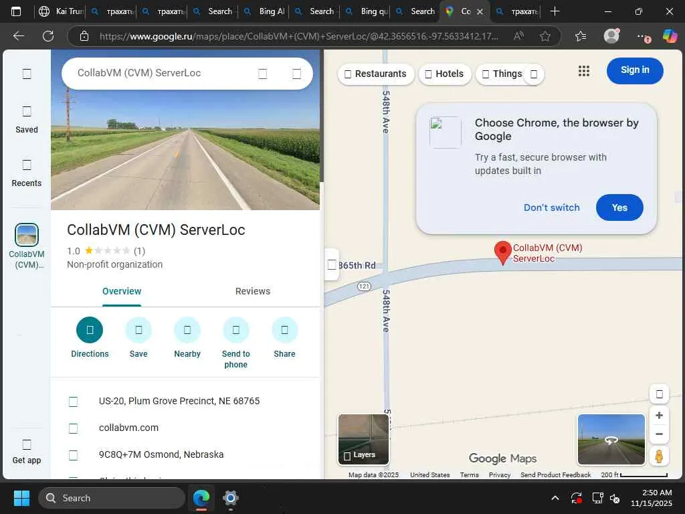Switch to the Overview tab
685x514 pixels.
pos(122,291)
